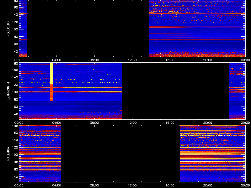This screenshot has height=188, width=251.
Task: Click the 140 frequency label on Learmonth axis
Action: (15, 77)
